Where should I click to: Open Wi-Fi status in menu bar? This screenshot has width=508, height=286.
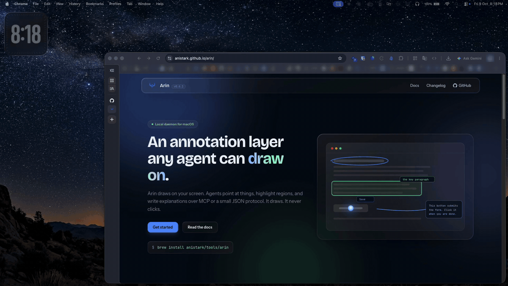[447, 4]
